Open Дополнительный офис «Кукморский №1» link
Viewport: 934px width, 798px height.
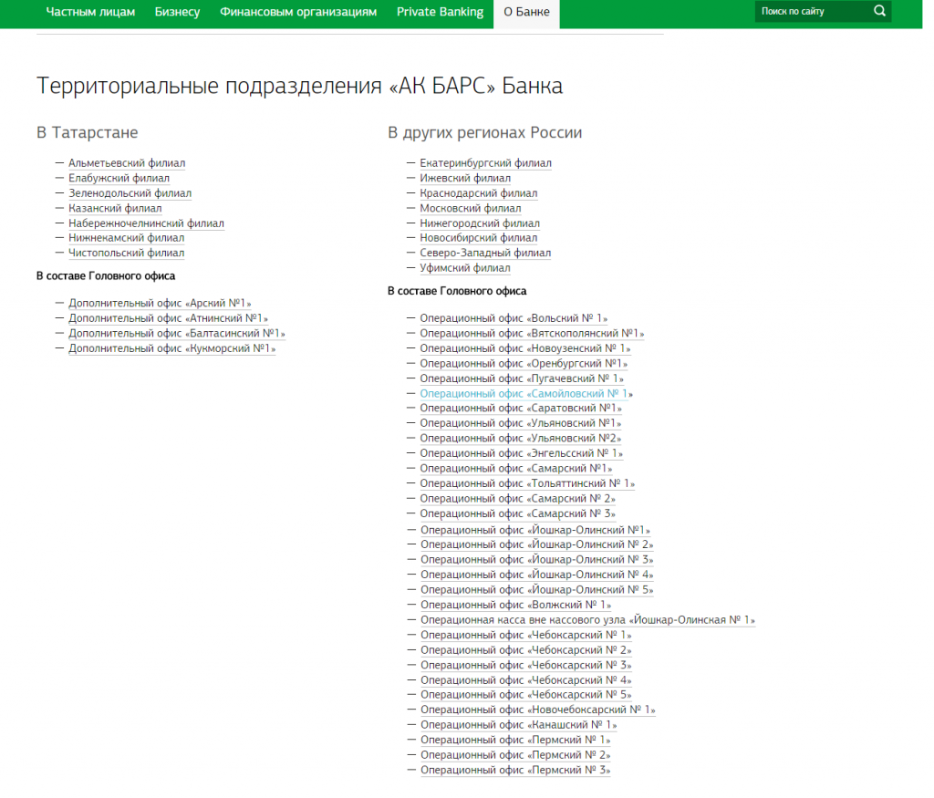[171, 348]
